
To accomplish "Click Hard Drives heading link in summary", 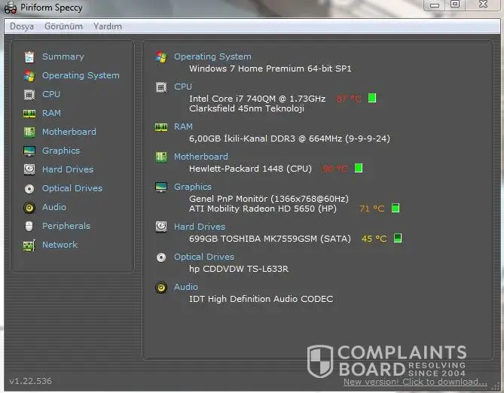I will 200,227.
